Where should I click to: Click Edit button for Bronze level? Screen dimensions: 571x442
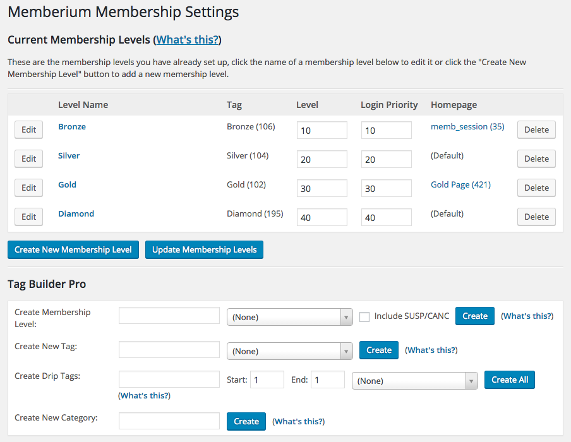click(29, 129)
